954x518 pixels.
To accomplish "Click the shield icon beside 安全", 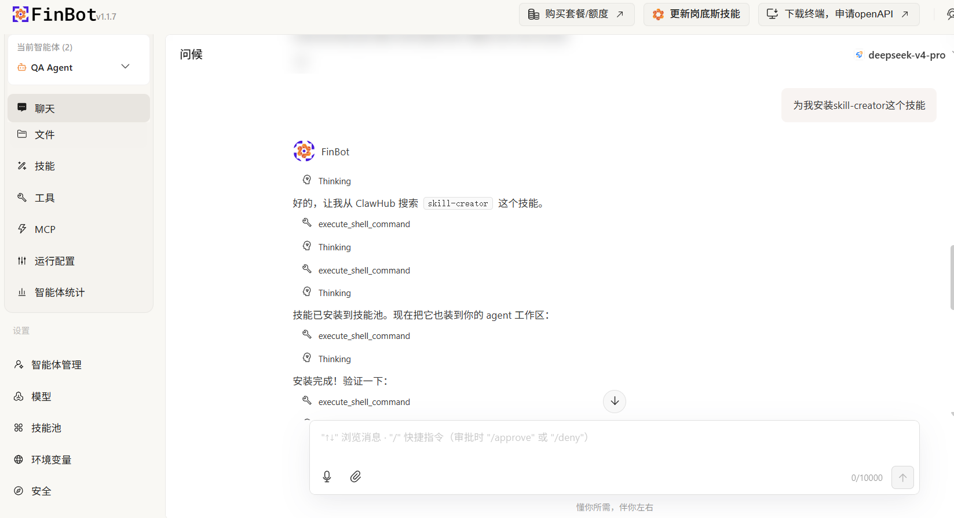I will pyautogui.click(x=19, y=491).
